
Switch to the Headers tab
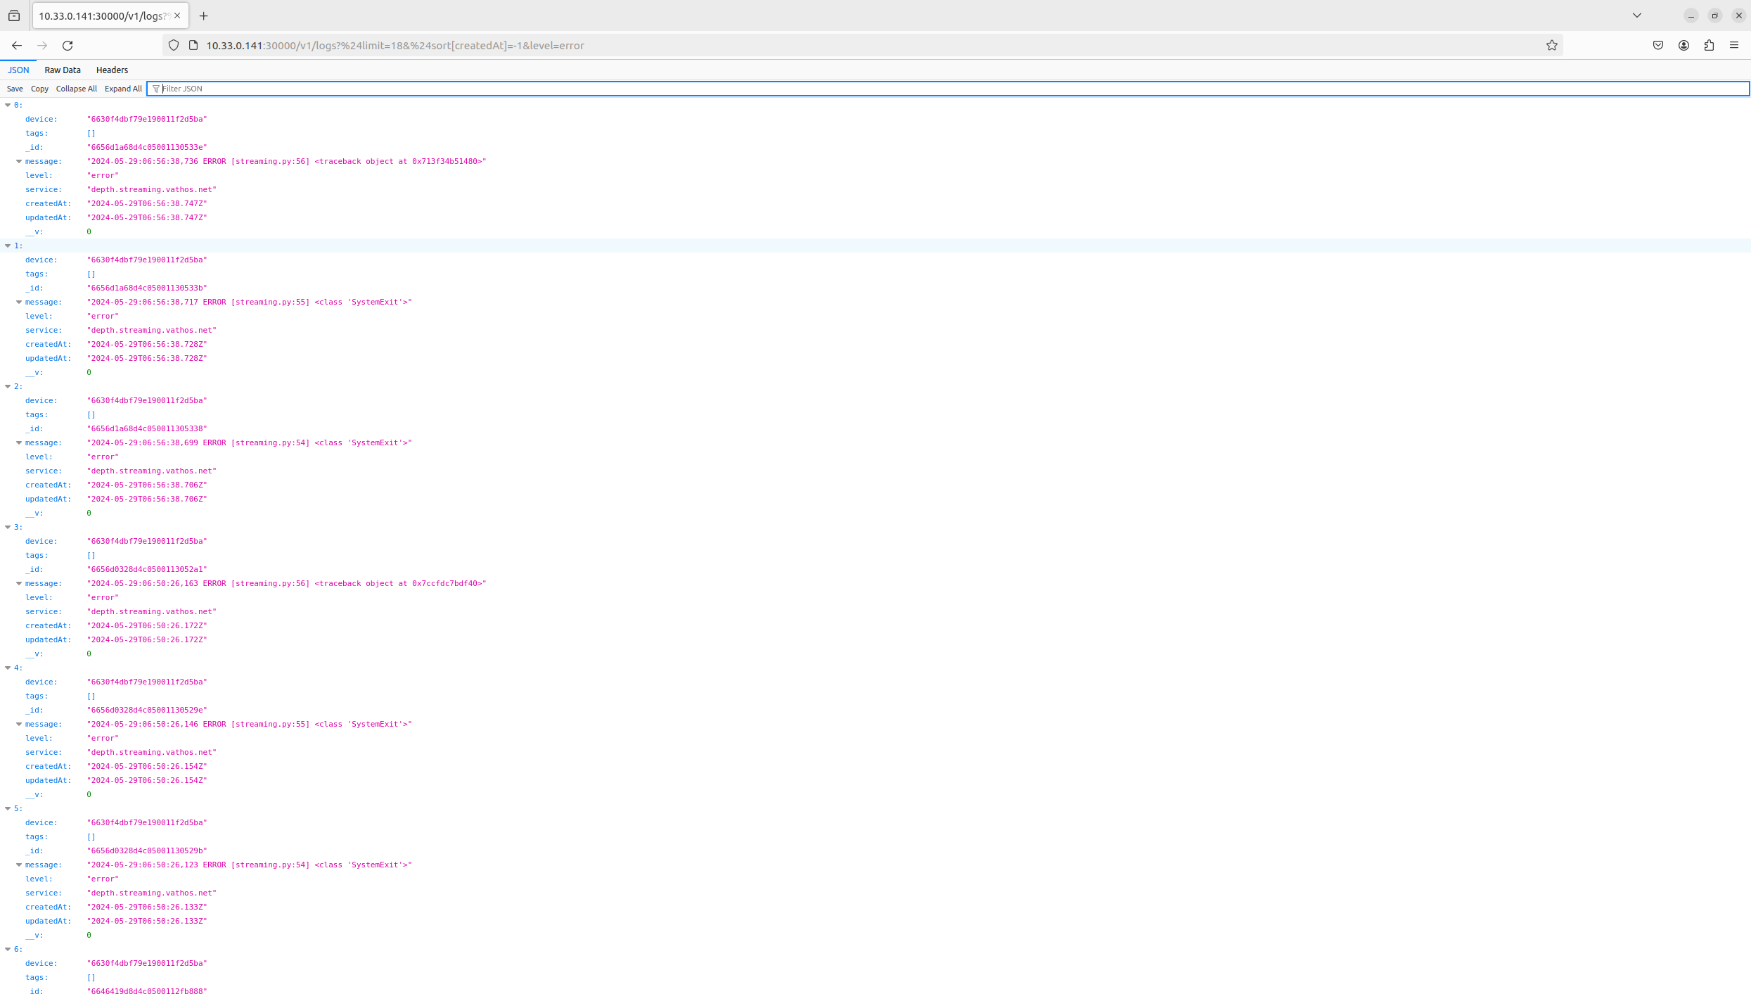click(x=112, y=70)
